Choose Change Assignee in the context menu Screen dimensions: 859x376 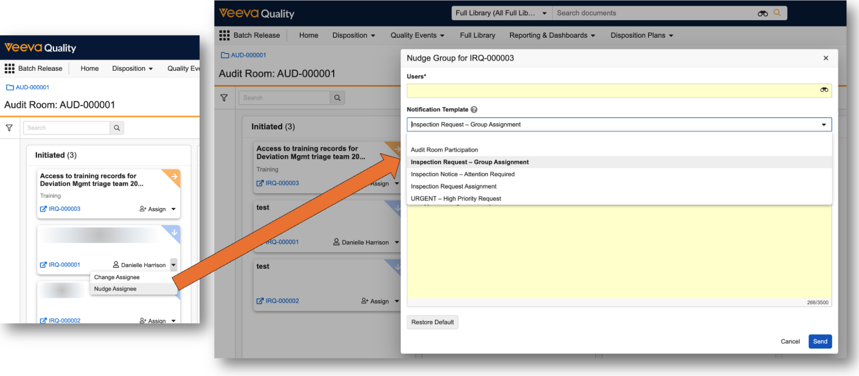[117, 277]
